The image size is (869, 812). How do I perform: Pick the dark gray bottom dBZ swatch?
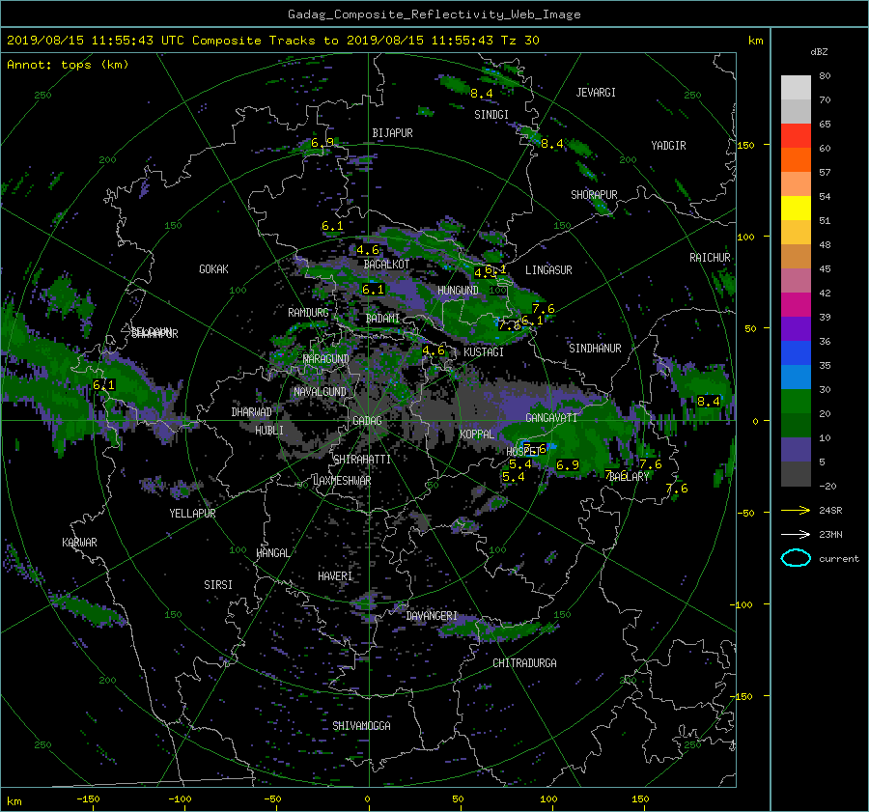coord(796,473)
